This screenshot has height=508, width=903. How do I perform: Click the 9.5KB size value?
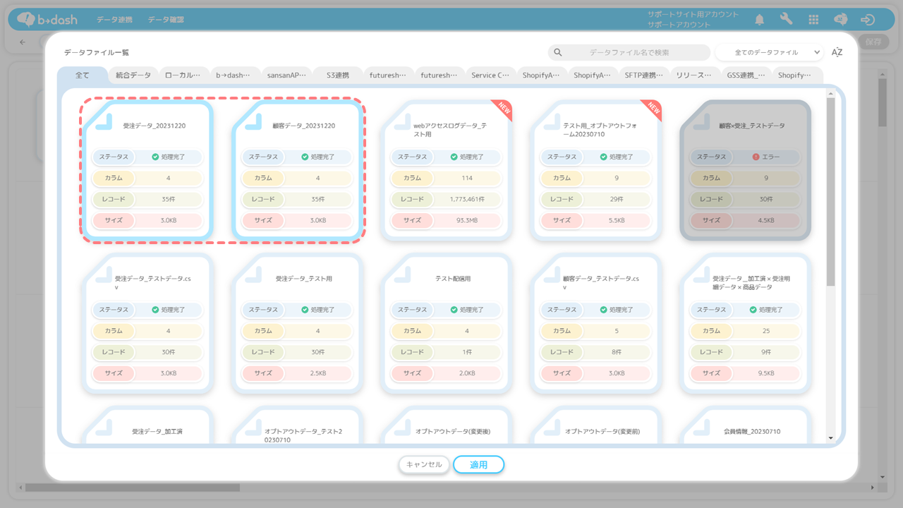pyautogui.click(x=766, y=373)
